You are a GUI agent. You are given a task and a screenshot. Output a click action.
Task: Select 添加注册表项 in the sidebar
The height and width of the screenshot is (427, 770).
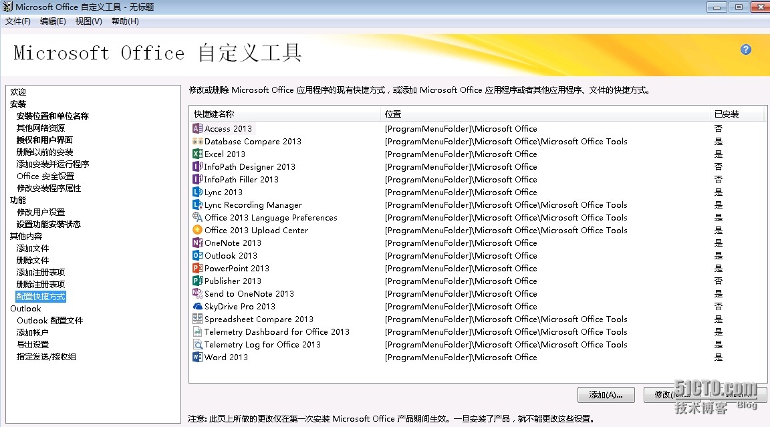[41, 273]
